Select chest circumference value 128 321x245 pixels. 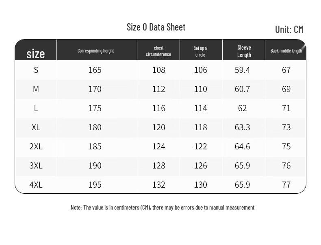pyautogui.click(x=158, y=166)
